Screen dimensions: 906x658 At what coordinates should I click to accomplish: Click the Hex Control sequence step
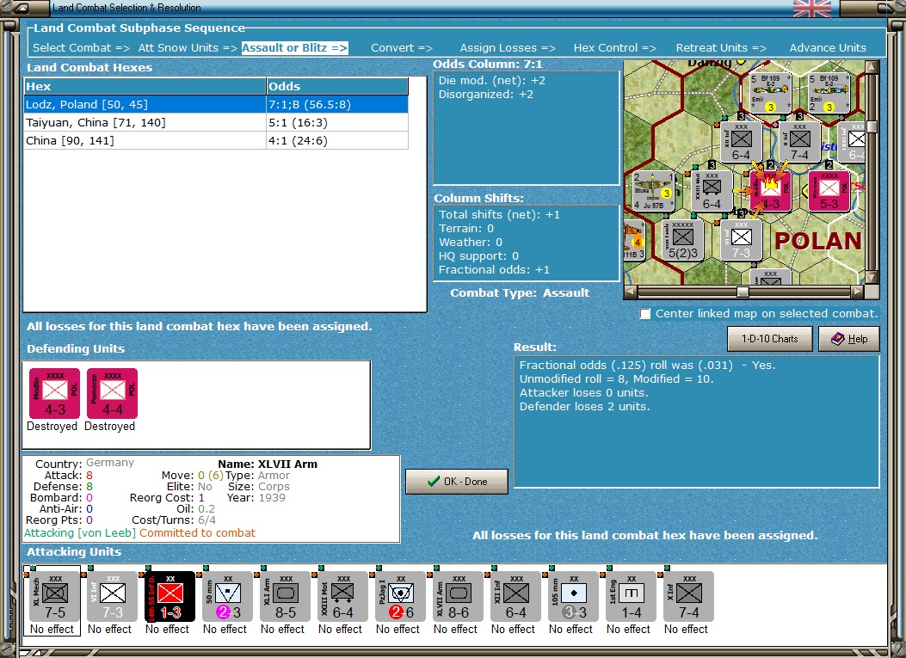(615, 48)
